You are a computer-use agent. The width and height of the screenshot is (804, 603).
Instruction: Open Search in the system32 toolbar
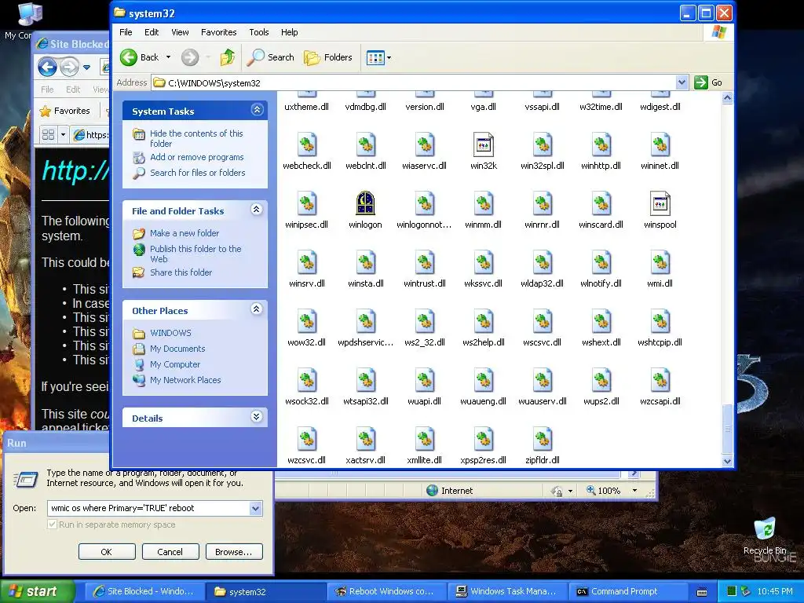pyautogui.click(x=270, y=57)
